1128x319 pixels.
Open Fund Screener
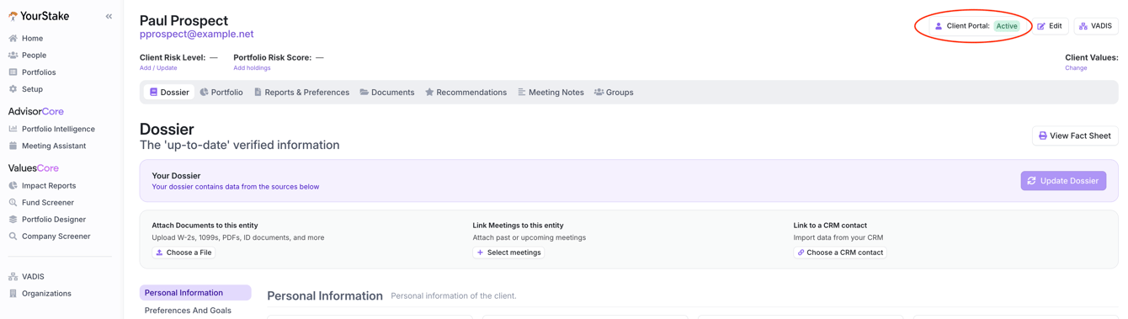coord(48,202)
